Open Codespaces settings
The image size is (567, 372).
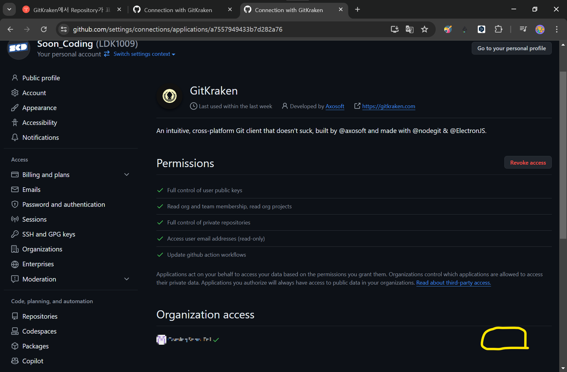click(39, 331)
